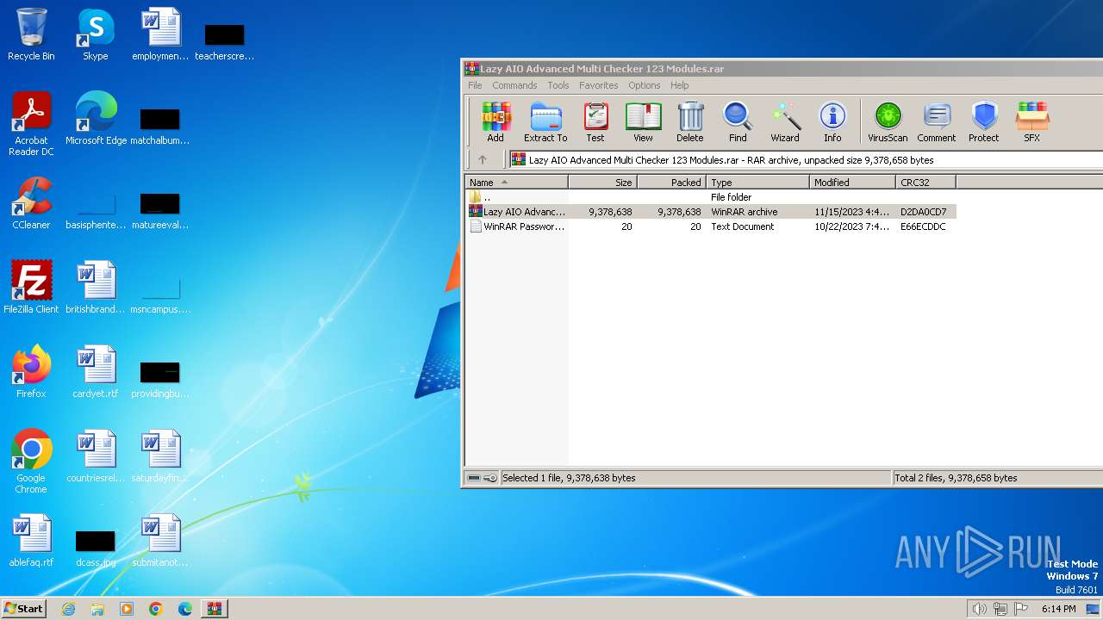
Task: Select the CCleaner desktop shortcut
Action: coord(31,203)
